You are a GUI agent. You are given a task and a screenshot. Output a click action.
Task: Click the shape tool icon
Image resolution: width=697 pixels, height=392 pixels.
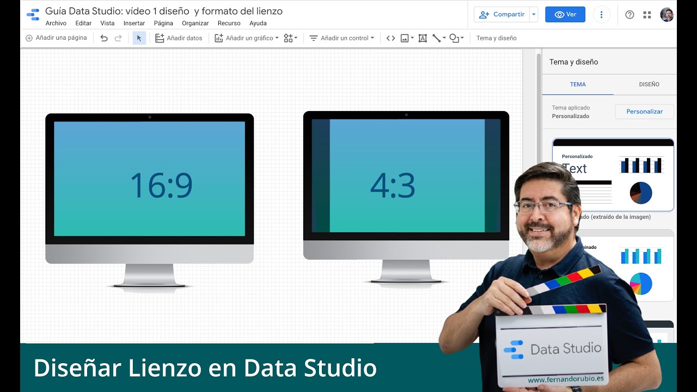point(454,38)
